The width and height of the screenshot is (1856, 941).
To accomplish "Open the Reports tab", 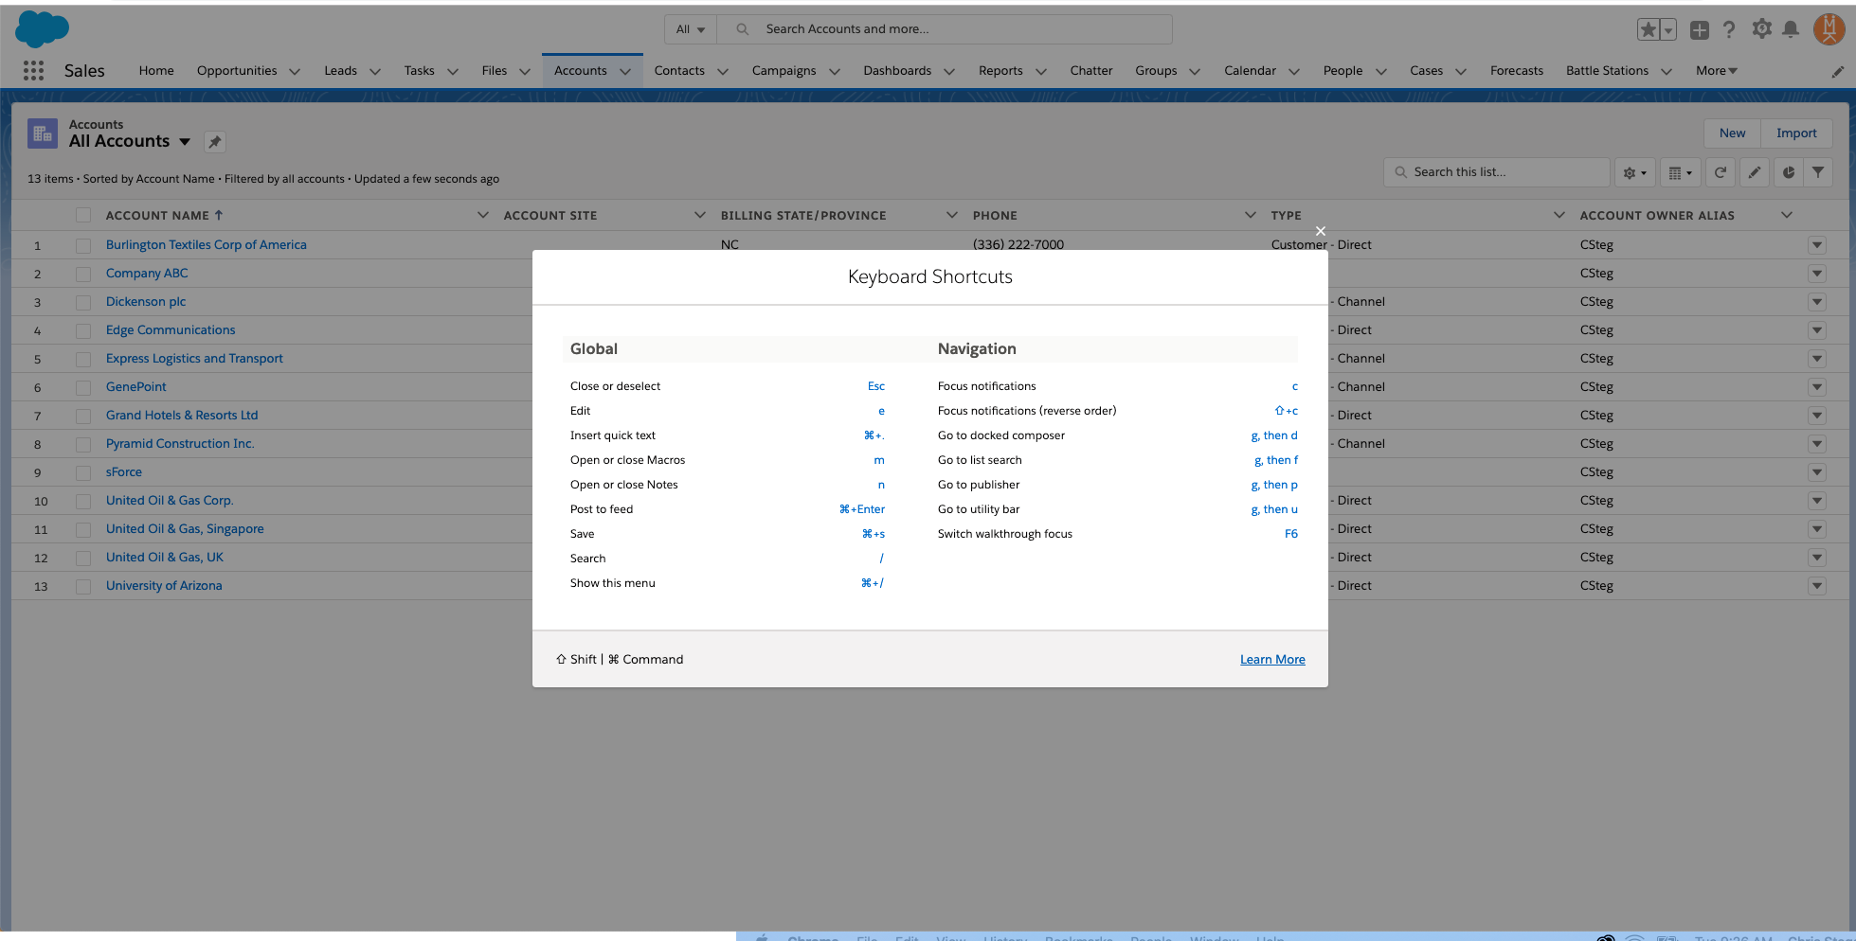I will pos(1000,70).
